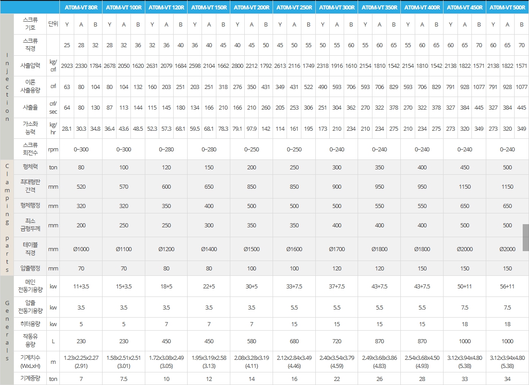
Task: Click the ATOM-VT 80R column header
Action: coord(81,8)
